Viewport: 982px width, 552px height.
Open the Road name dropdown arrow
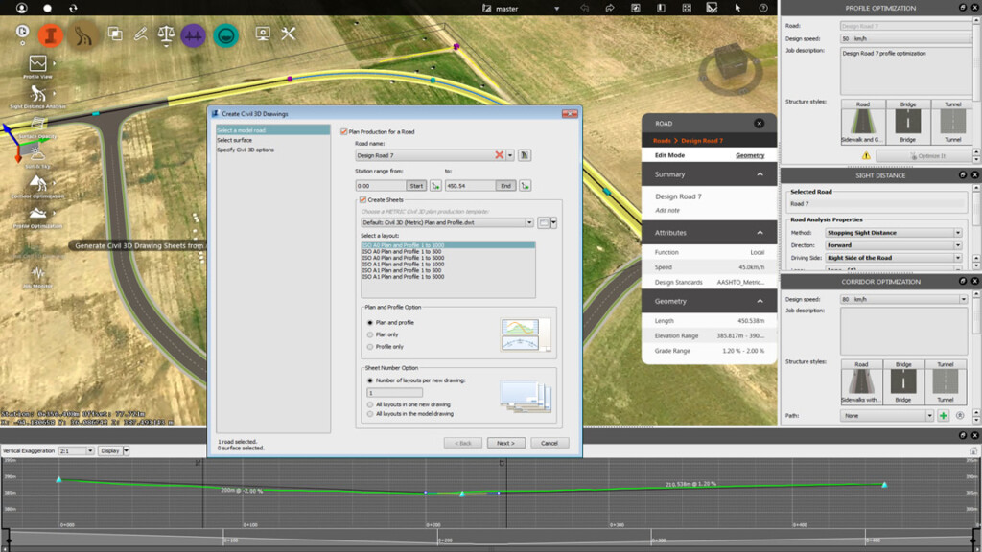[x=510, y=155]
